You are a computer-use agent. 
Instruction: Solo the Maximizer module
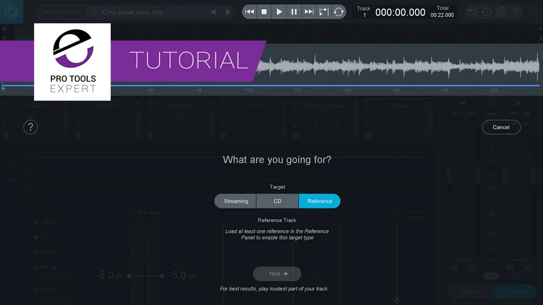pos(368,136)
